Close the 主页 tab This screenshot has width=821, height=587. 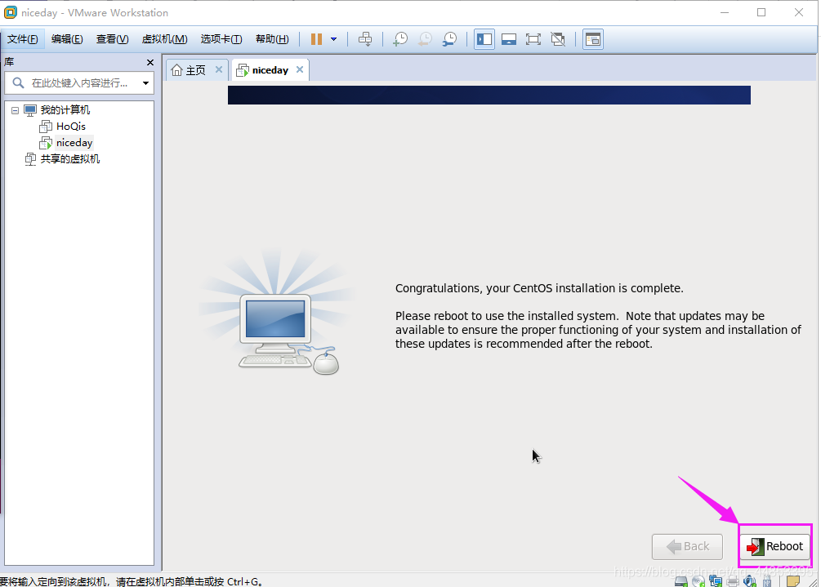[219, 69]
